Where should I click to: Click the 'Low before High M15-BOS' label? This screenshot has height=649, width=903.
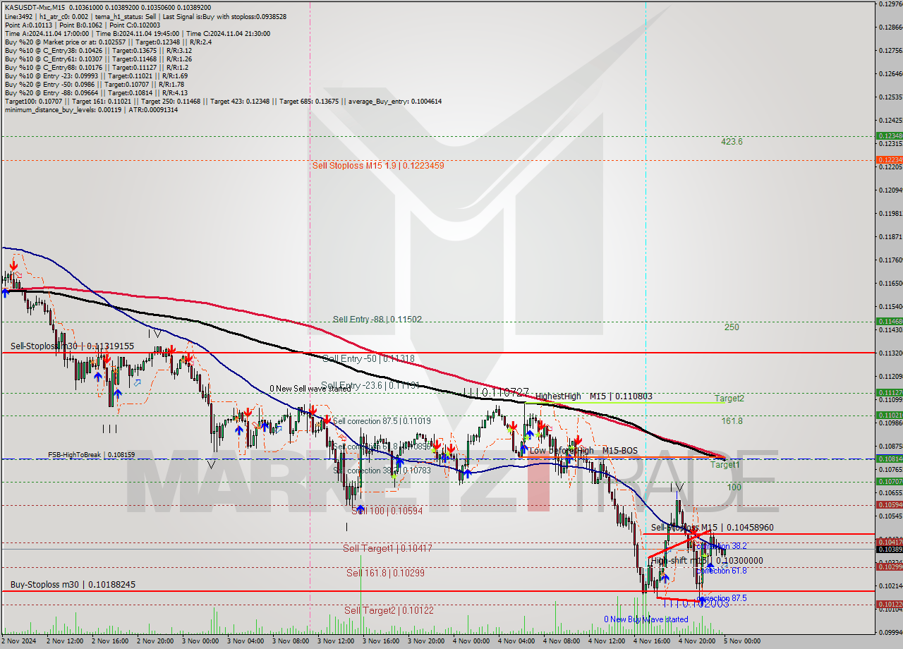click(583, 451)
